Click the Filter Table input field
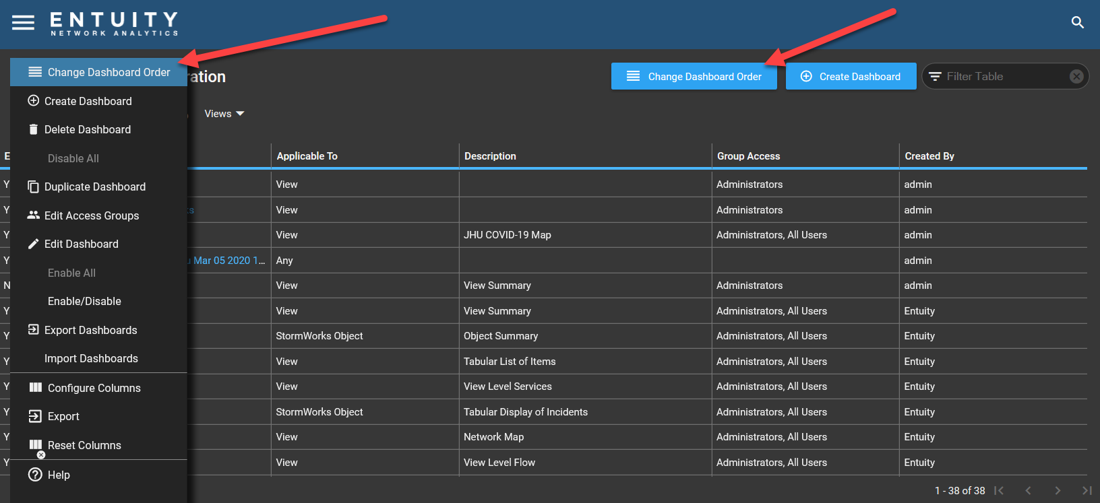1100x503 pixels. (1005, 76)
